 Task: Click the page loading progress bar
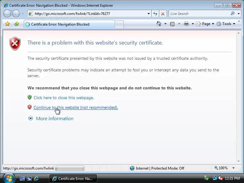(70, 168)
